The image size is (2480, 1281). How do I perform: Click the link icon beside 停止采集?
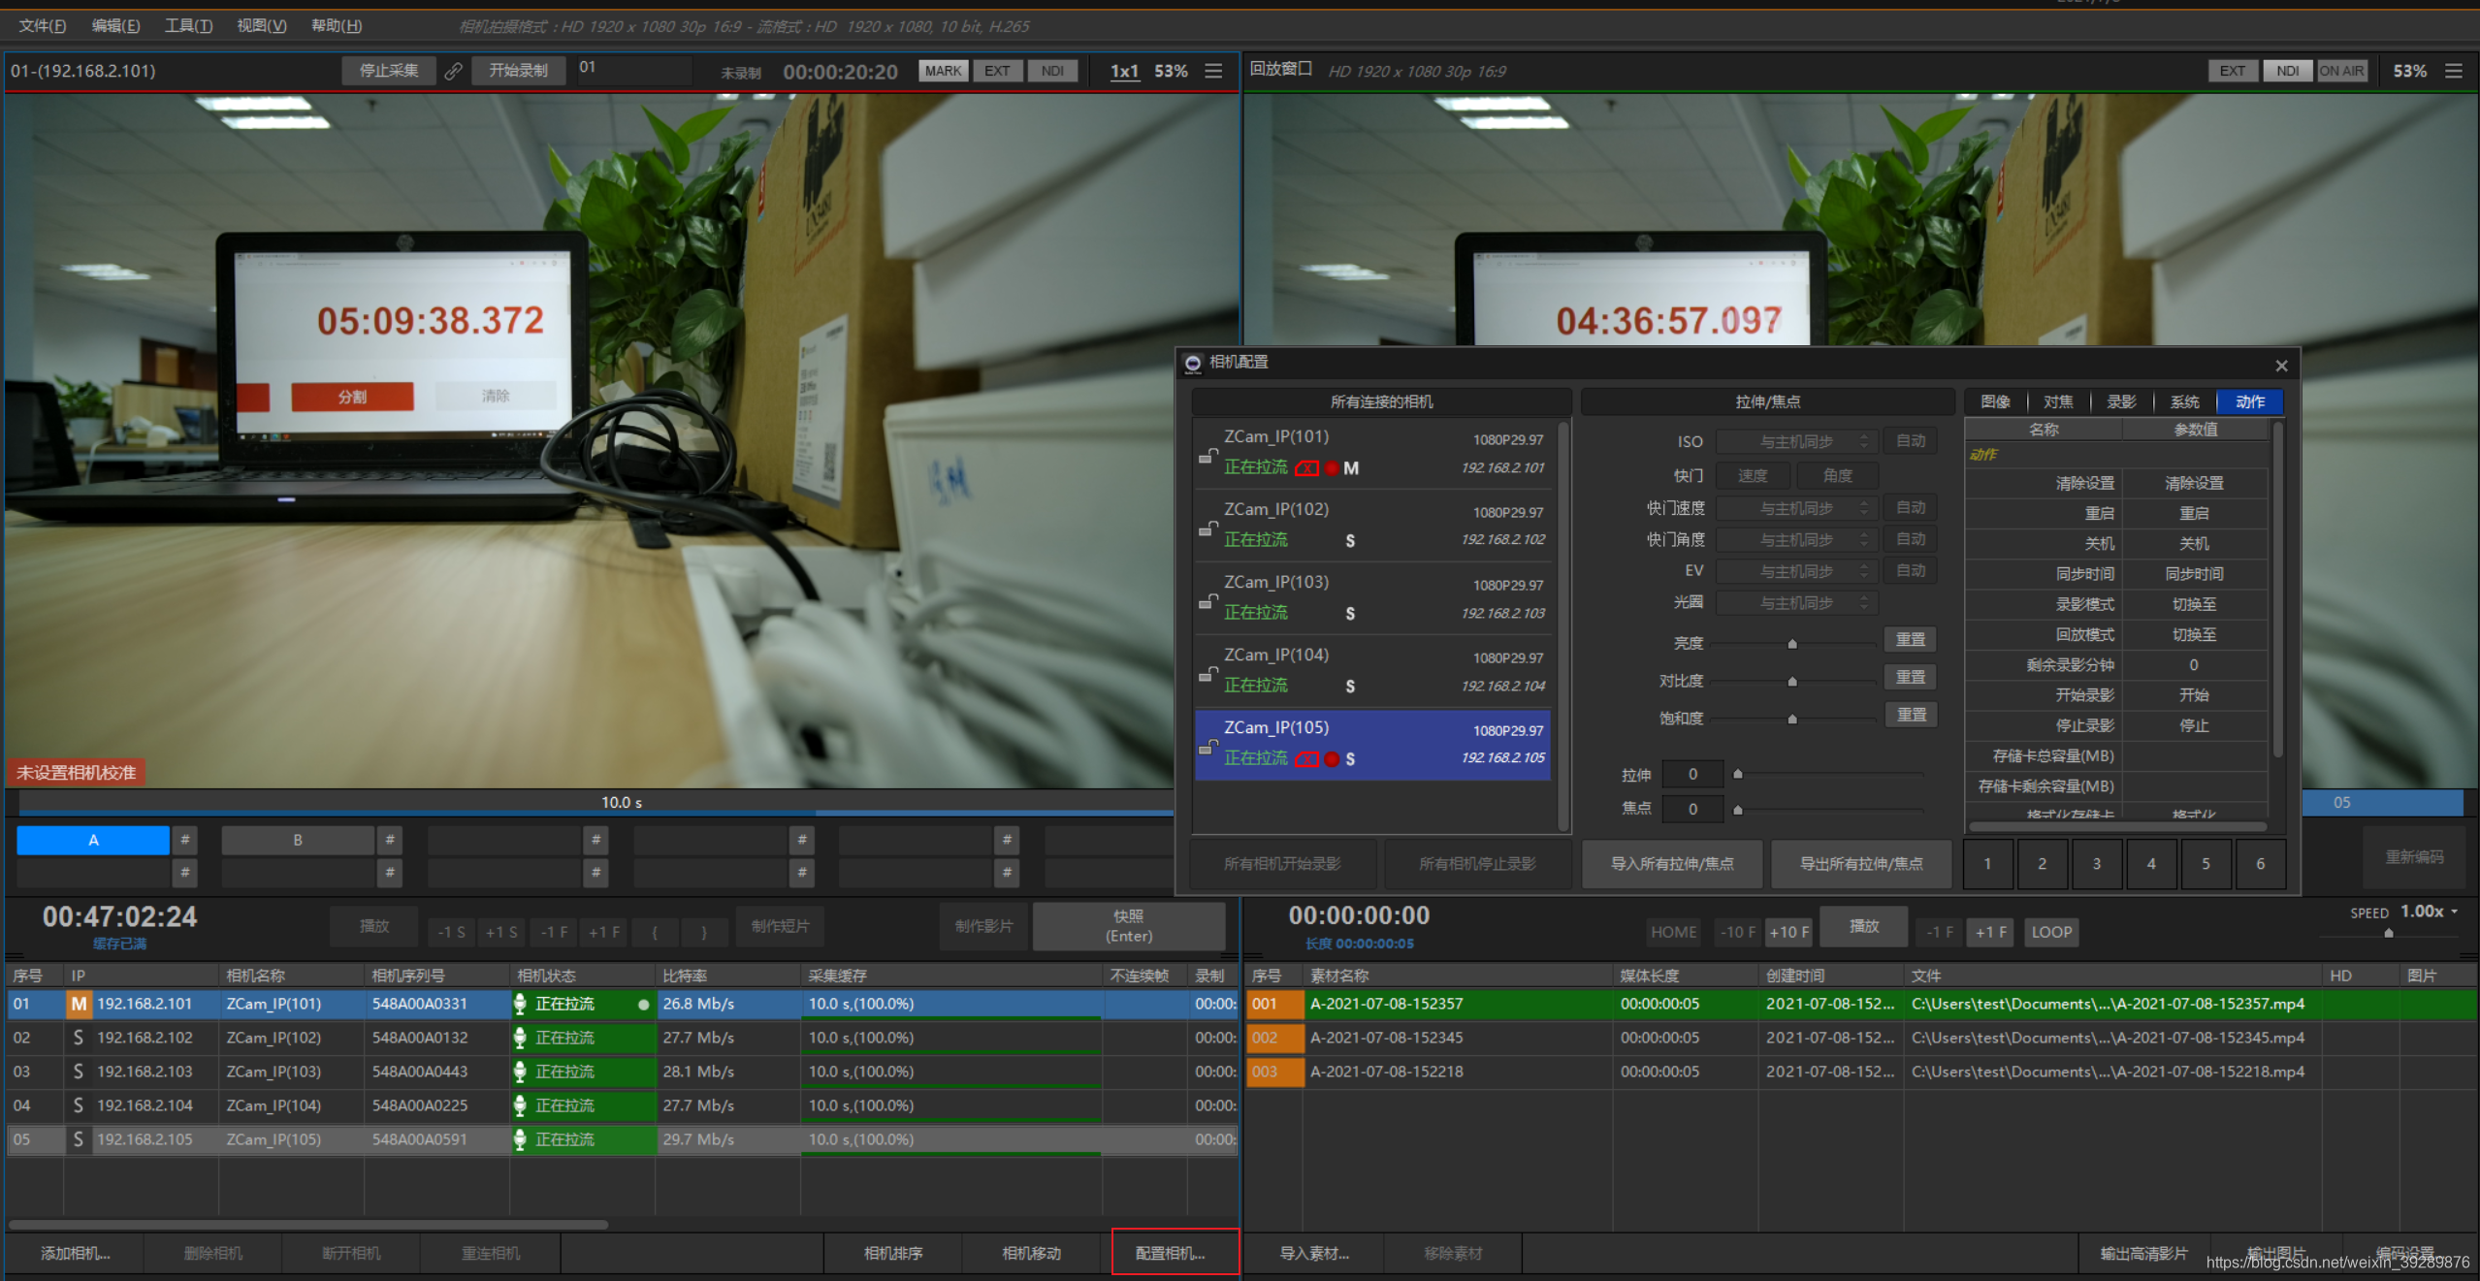click(453, 71)
